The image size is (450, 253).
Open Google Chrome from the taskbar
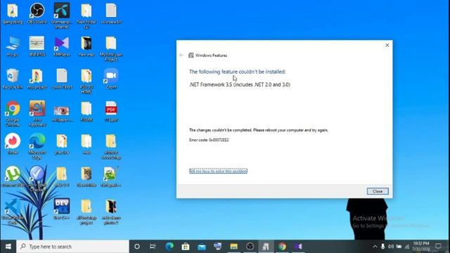click(282, 247)
